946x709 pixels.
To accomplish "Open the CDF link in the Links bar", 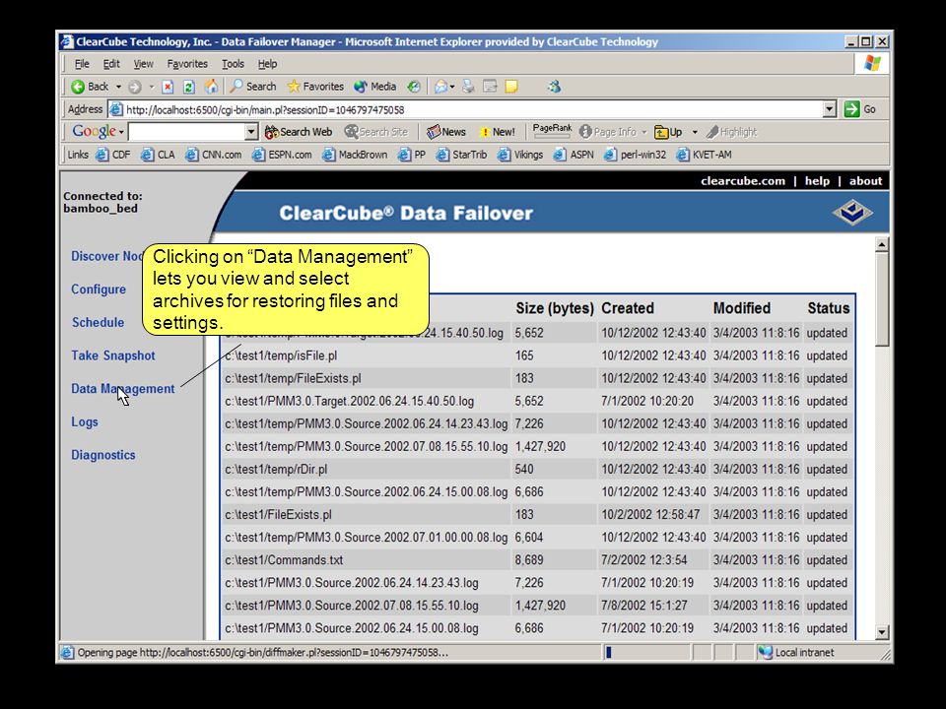I will point(113,155).
